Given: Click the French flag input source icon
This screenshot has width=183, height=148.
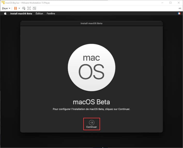Looking at the screenshot, I should [179, 13].
